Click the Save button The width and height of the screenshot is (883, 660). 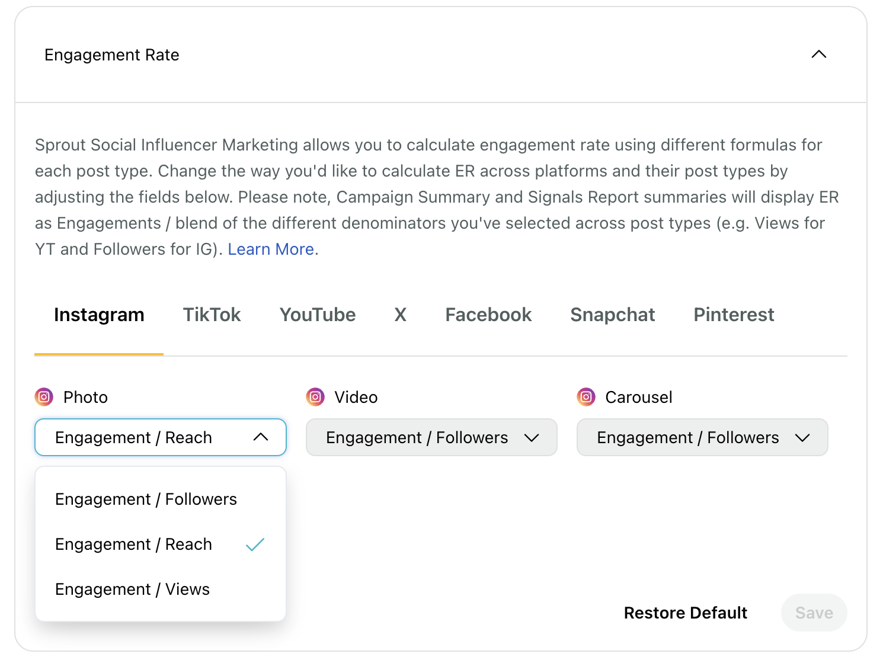[x=814, y=613]
